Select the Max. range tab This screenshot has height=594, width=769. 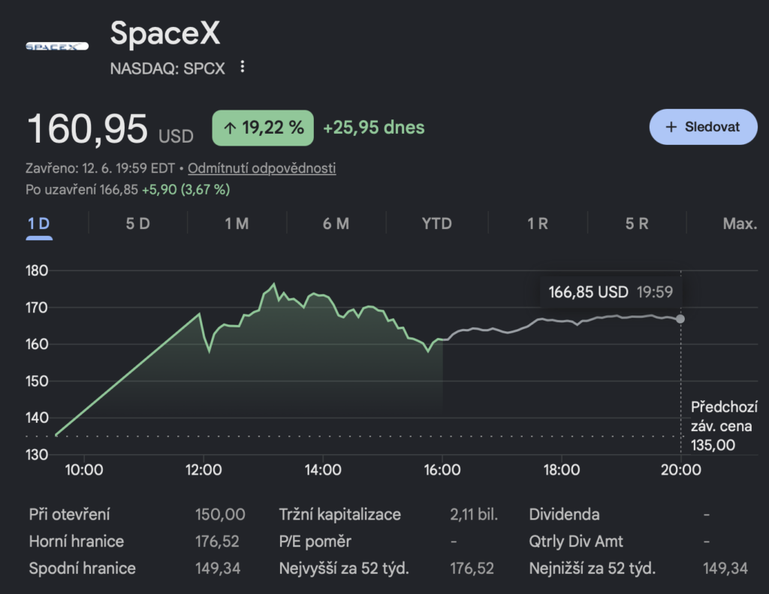pyautogui.click(x=740, y=225)
